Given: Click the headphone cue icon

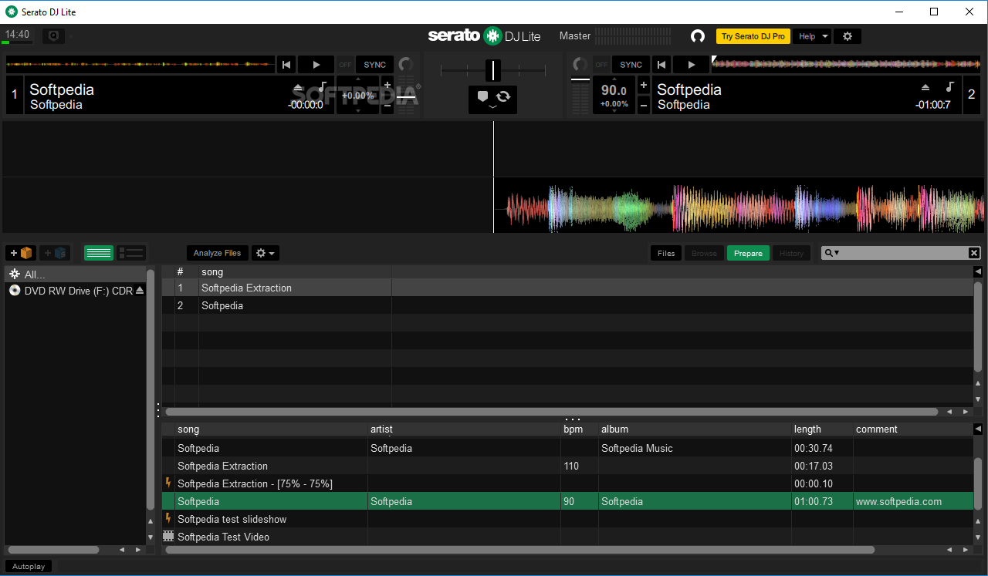Looking at the screenshot, I should click(x=698, y=36).
